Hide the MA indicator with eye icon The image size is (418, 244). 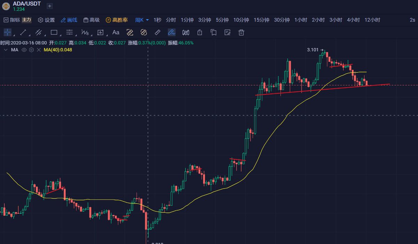[x=24, y=50]
